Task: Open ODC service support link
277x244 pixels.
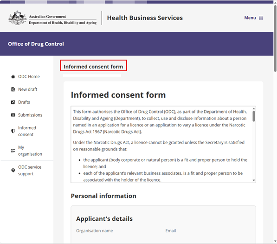Action: [x=30, y=170]
